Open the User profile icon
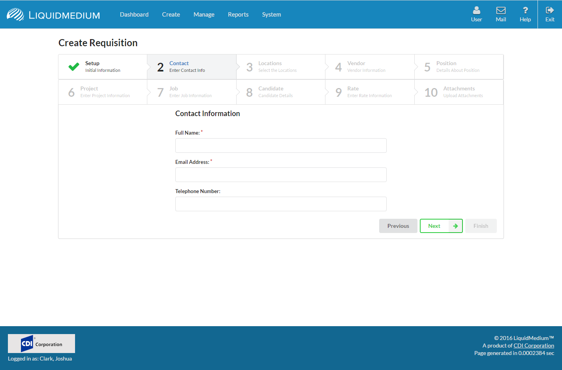562x370 pixels. [x=476, y=11]
